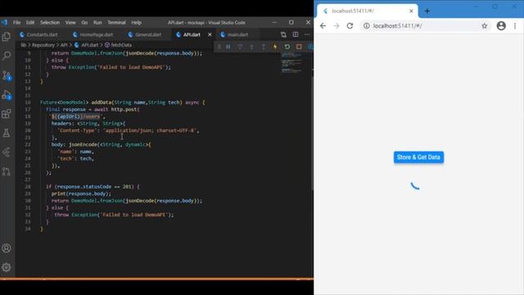The height and width of the screenshot is (295, 524).
Task: Click the Store & Get Data button
Action: point(418,157)
